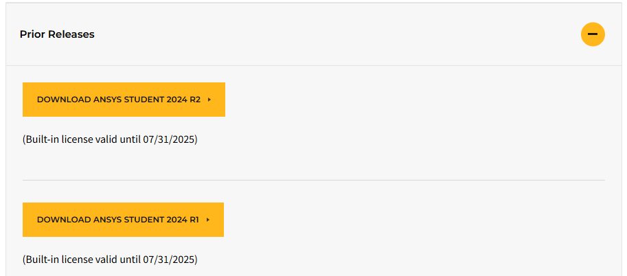Click the R2 label on first download button

tap(195, 100)
